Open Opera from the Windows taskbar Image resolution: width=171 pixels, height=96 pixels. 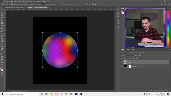56,94
